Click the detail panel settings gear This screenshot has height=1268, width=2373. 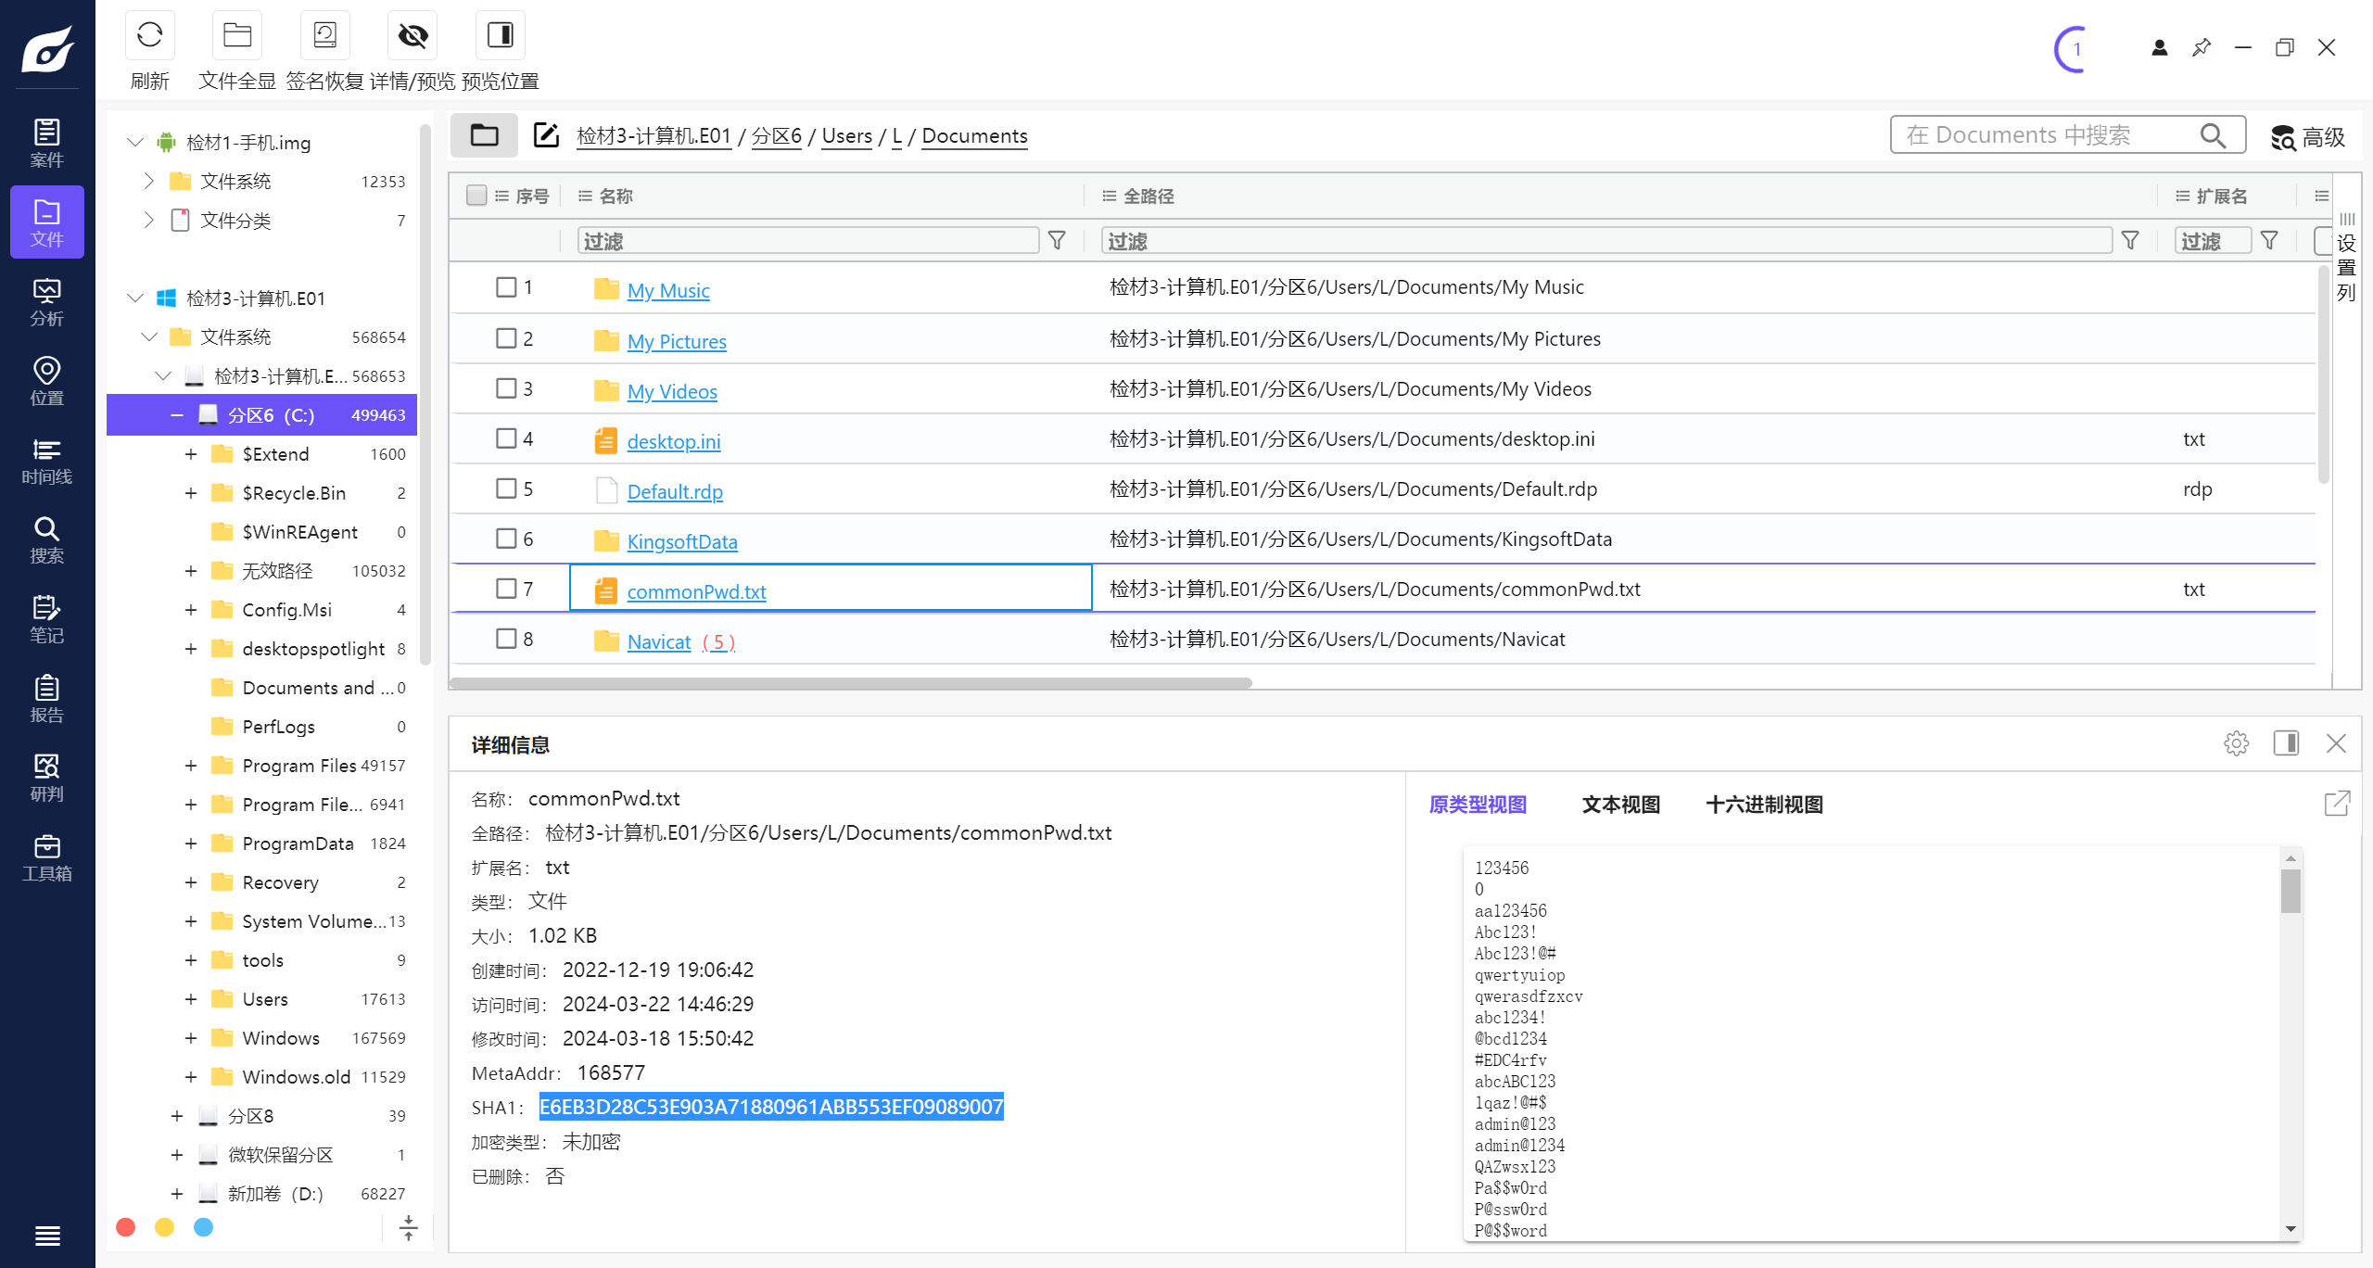(2236, 743)
